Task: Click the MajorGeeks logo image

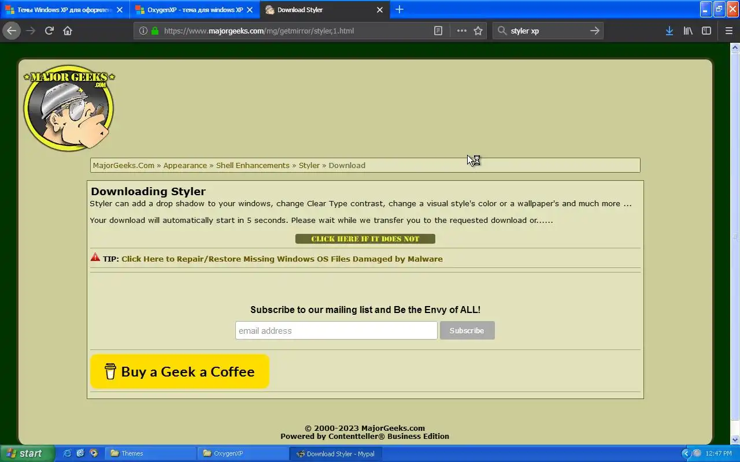Action: click(69, 108)
